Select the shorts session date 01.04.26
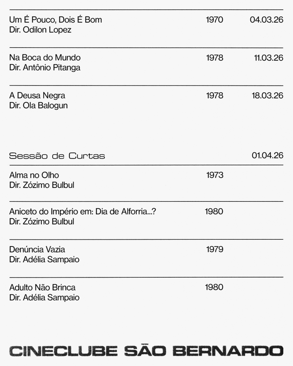 [267, 156]
